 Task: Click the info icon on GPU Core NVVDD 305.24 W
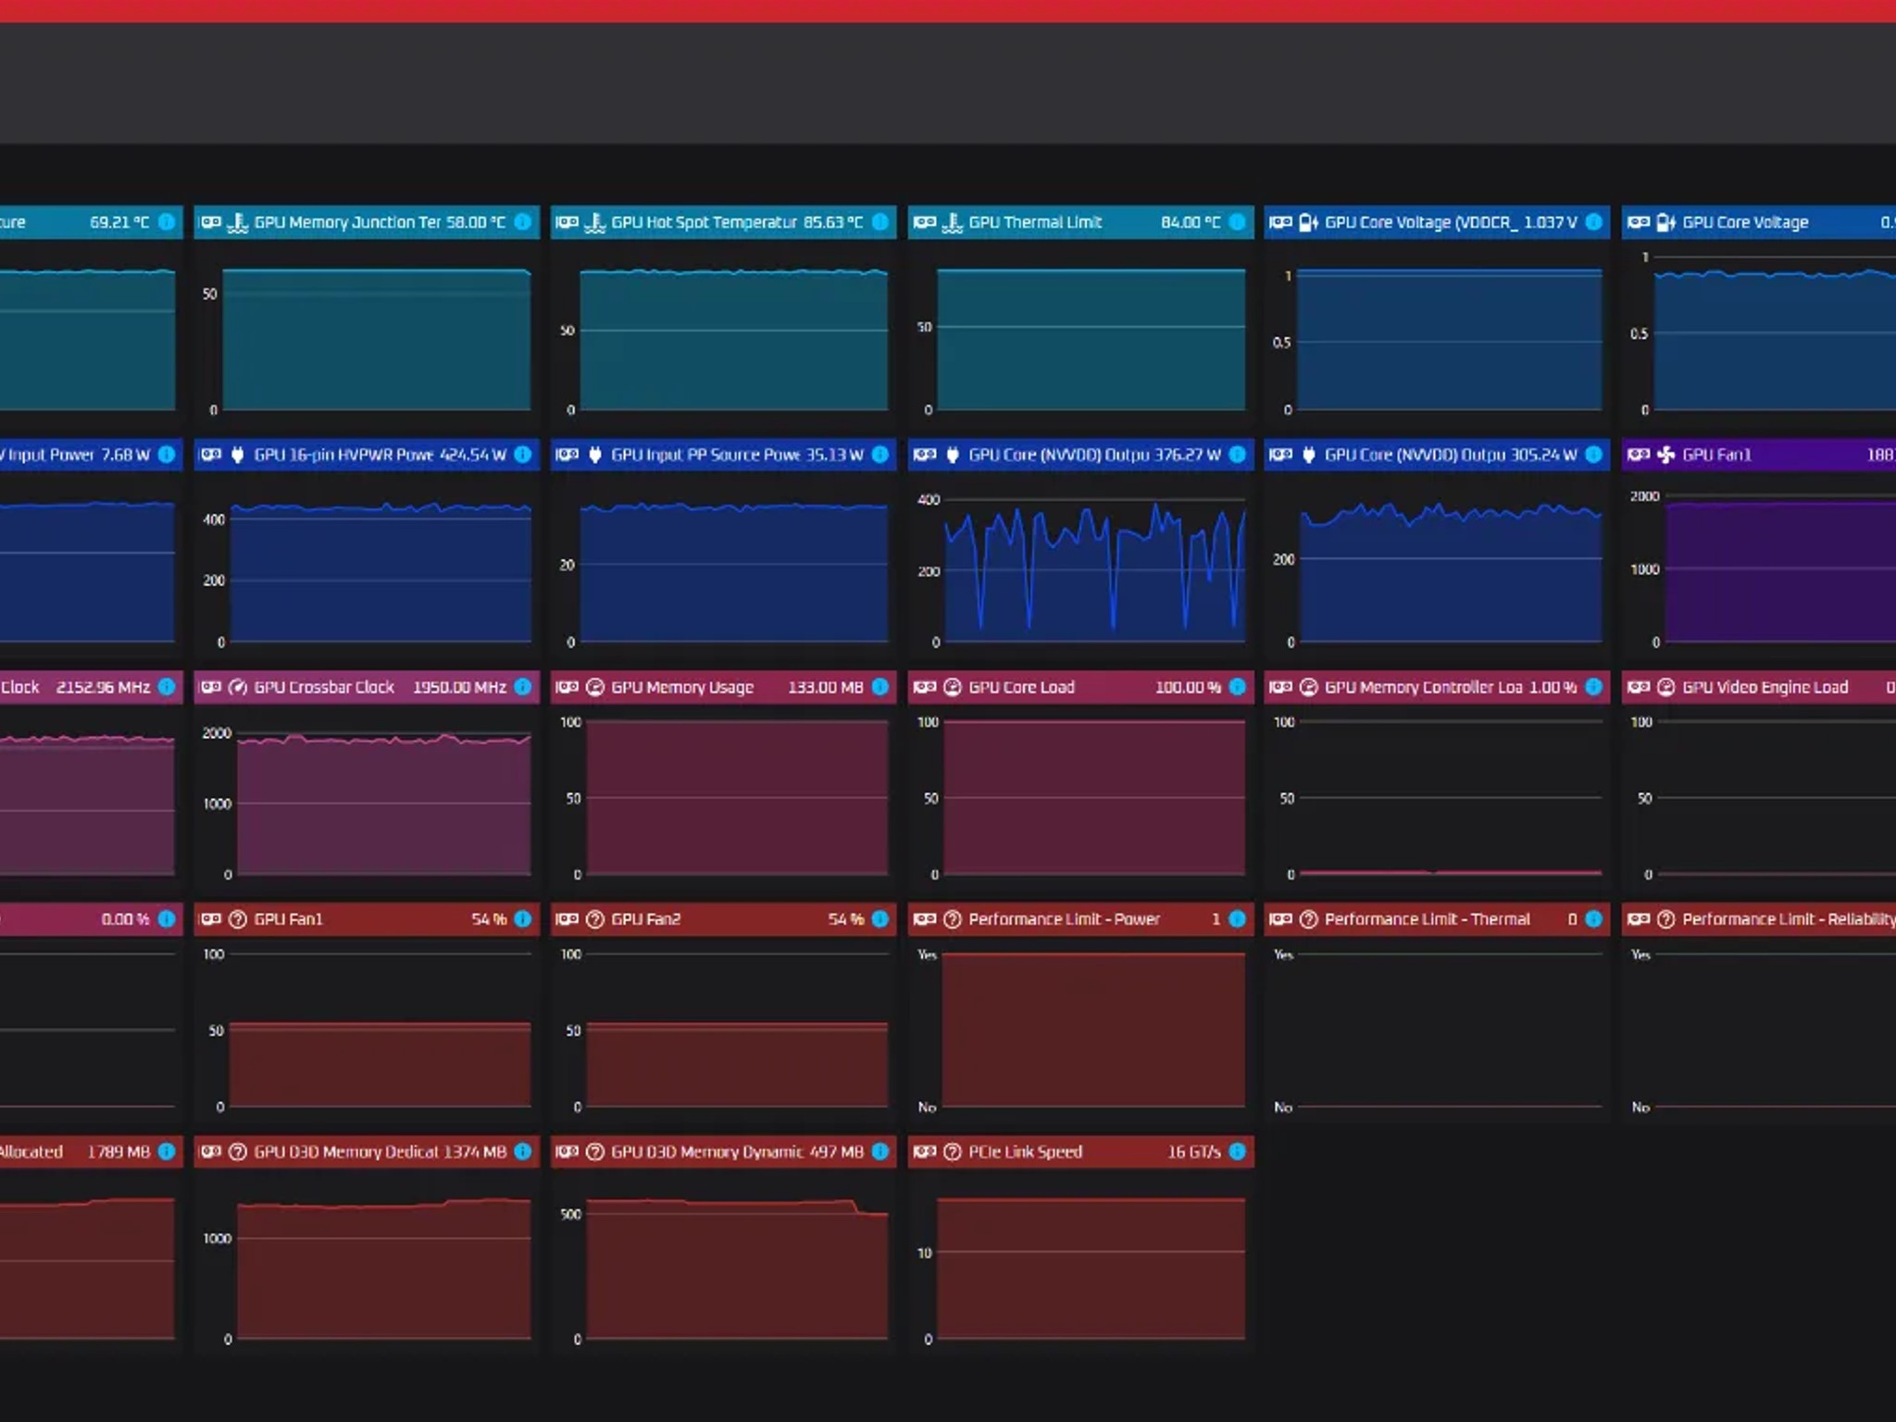tap(1593, 455)
